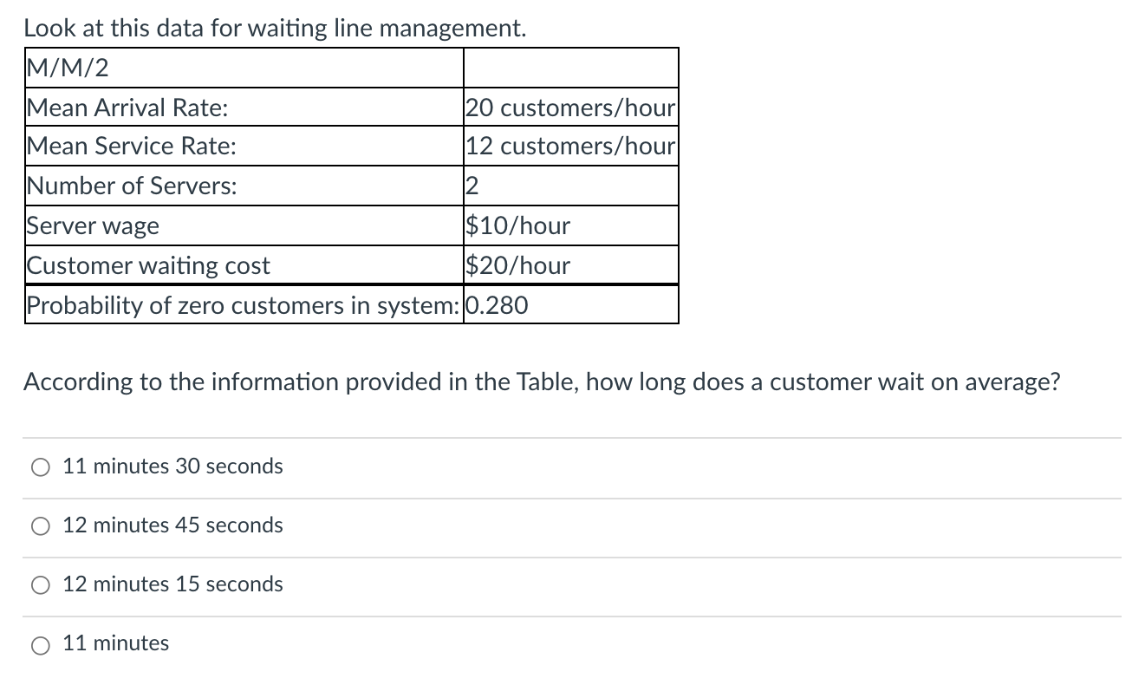1132x685 pixels.
Task: Click the answer text 11 minutes 30 seconds
Action: [172, 466]
